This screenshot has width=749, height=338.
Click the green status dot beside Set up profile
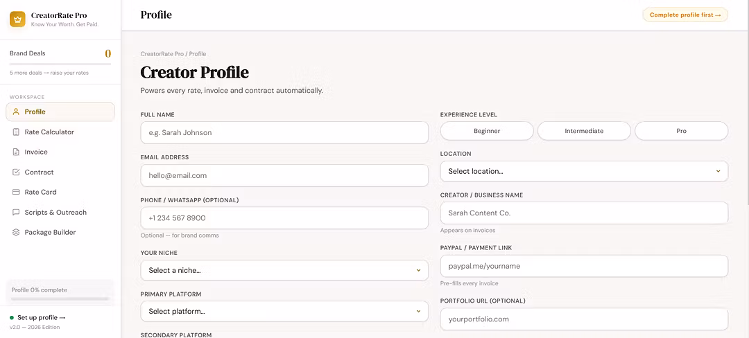(x=12, y=317)
